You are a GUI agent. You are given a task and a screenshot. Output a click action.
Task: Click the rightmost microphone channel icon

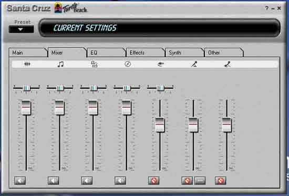(x=228, y=64)
